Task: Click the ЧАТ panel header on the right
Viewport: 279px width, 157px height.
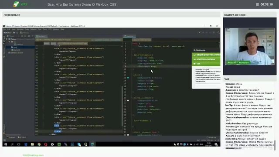Action: [x=250, y=79]
